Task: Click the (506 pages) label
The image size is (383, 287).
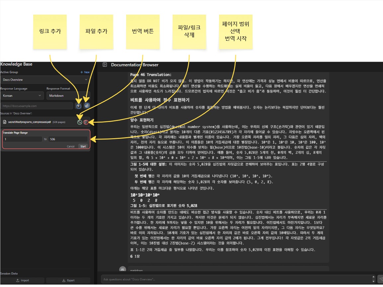Action: click(59, 122)
